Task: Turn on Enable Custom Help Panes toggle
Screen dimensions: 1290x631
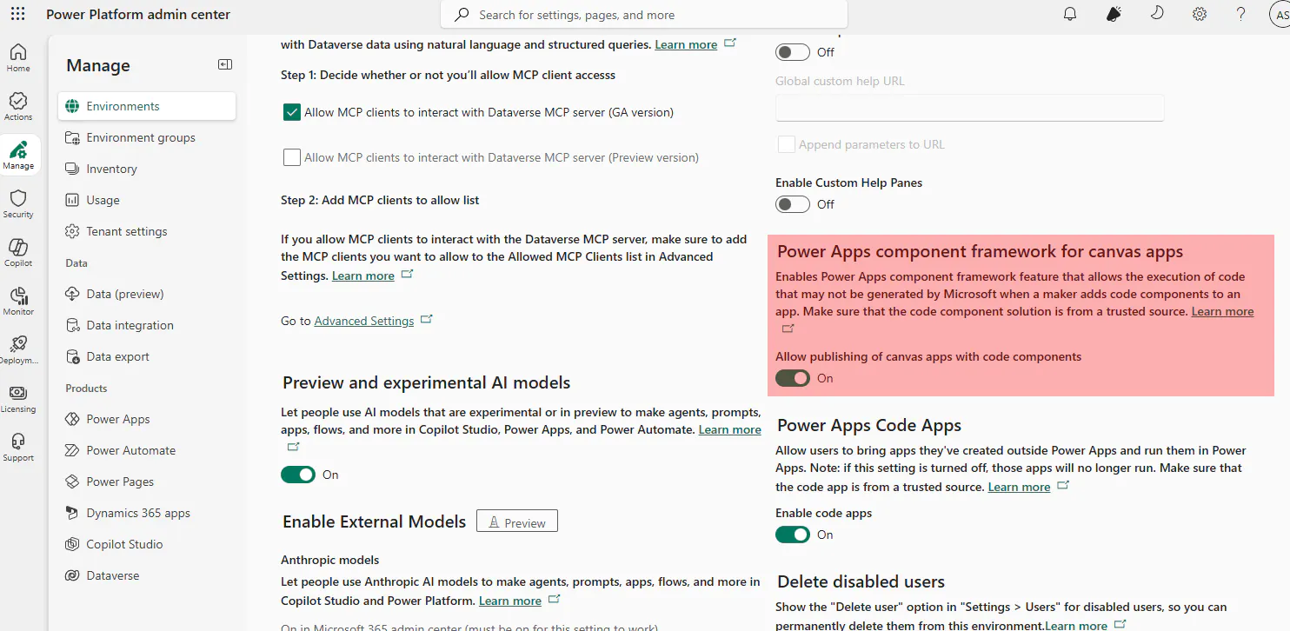Action: 793,204
